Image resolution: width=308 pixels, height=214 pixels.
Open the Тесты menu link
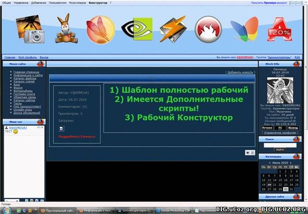click(17, 104)
